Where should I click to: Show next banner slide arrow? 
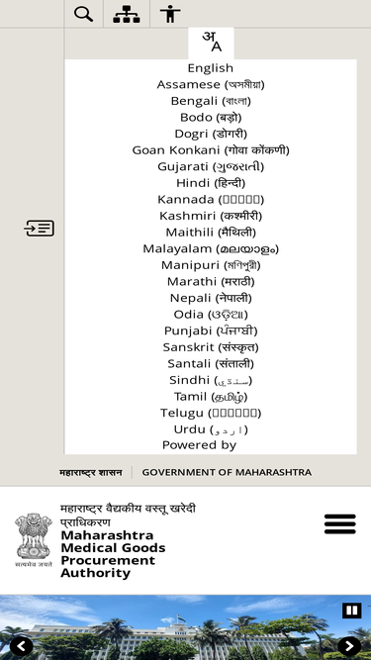tap(349, 646)
